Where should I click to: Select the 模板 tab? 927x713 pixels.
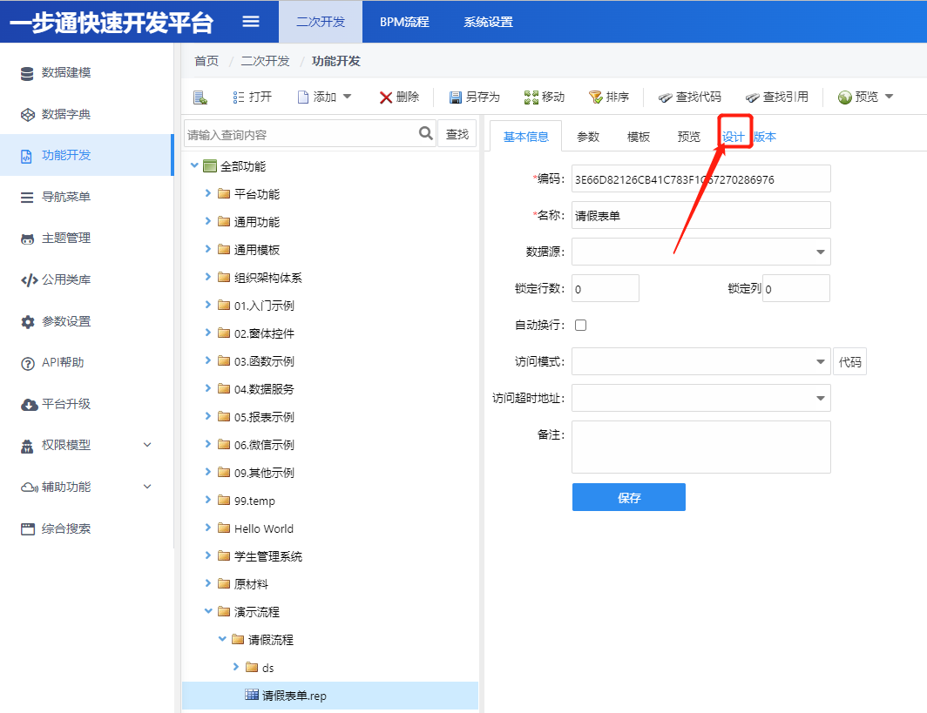pyautogui.click(x=639, y=137)
